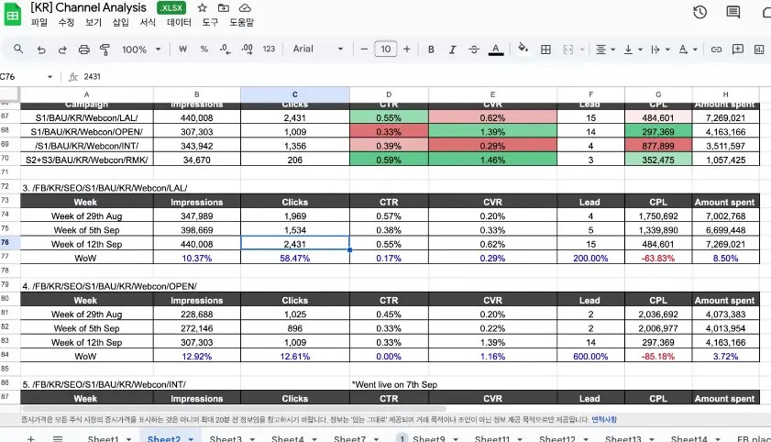Click the font size field
The image size is (771, 442).
pos(385,50)
